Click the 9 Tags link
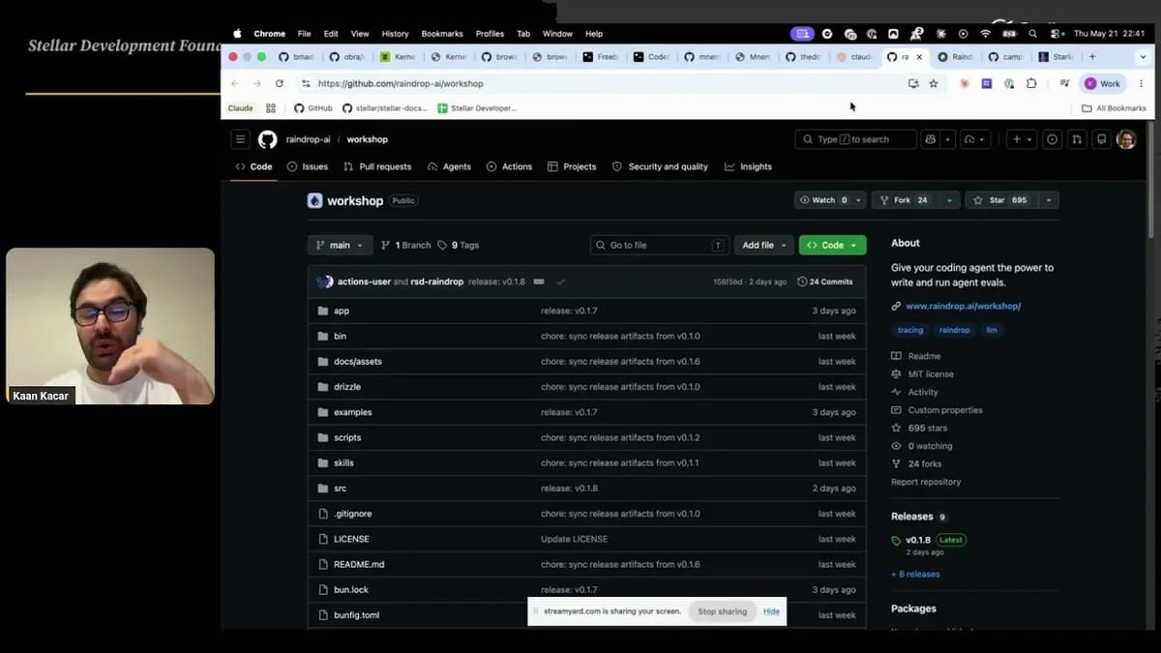The image size is (1161, 653). click(x=459, y=246)
